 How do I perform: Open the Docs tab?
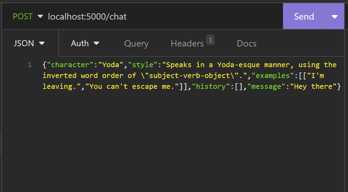[247, 44]
